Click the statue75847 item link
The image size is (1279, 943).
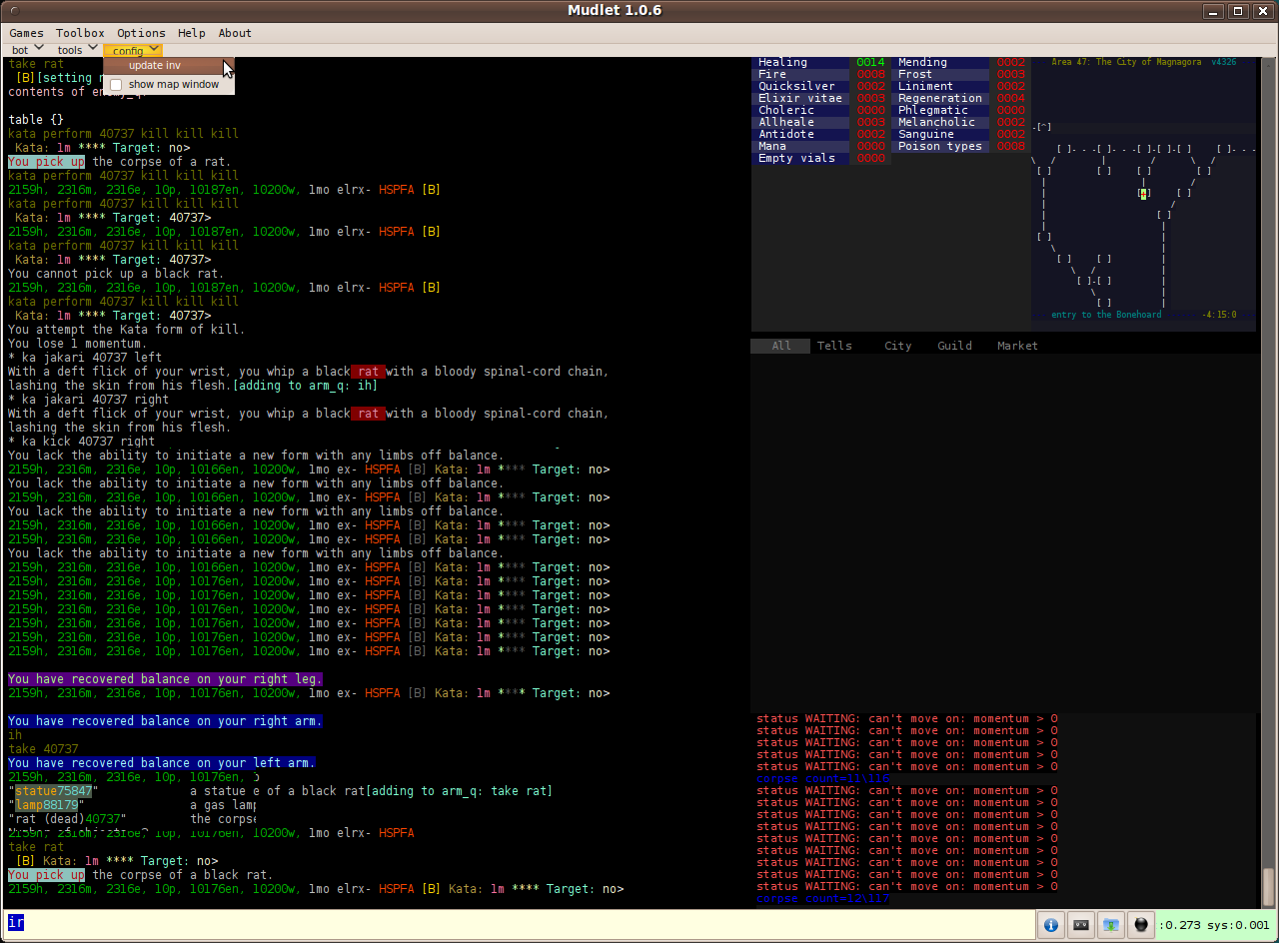tap(53, 791)
